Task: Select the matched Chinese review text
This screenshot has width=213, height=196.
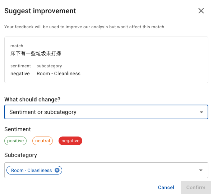Action: click(x=36, y=53)
